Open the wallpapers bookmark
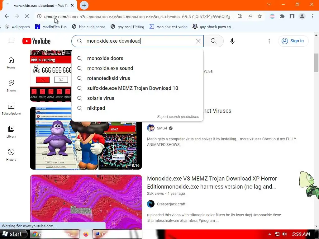Viewport: 319px width, 239px height. [17, 27]
